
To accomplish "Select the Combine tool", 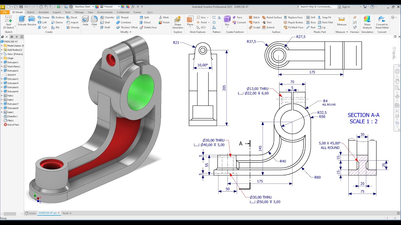I will (123, 22).
